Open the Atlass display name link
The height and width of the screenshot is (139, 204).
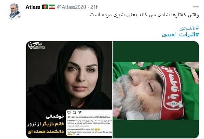click(33, 7)
